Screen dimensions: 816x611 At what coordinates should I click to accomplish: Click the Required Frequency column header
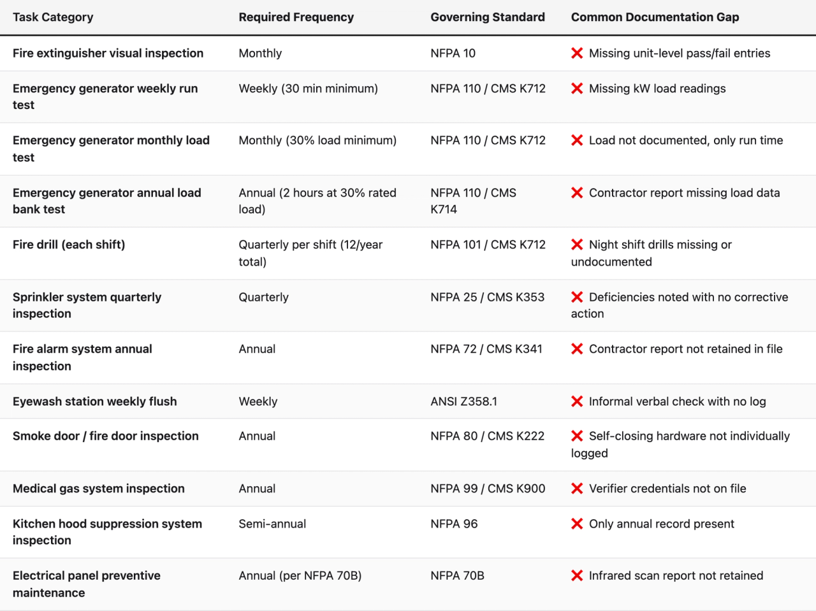296,17
